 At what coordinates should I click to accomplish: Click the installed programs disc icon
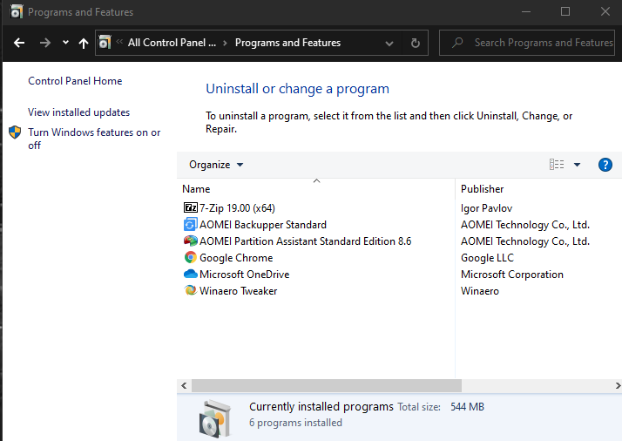coord(214,418)
